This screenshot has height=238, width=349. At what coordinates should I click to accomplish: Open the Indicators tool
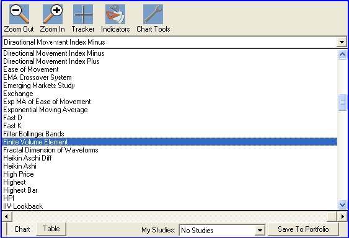(115, 14)
